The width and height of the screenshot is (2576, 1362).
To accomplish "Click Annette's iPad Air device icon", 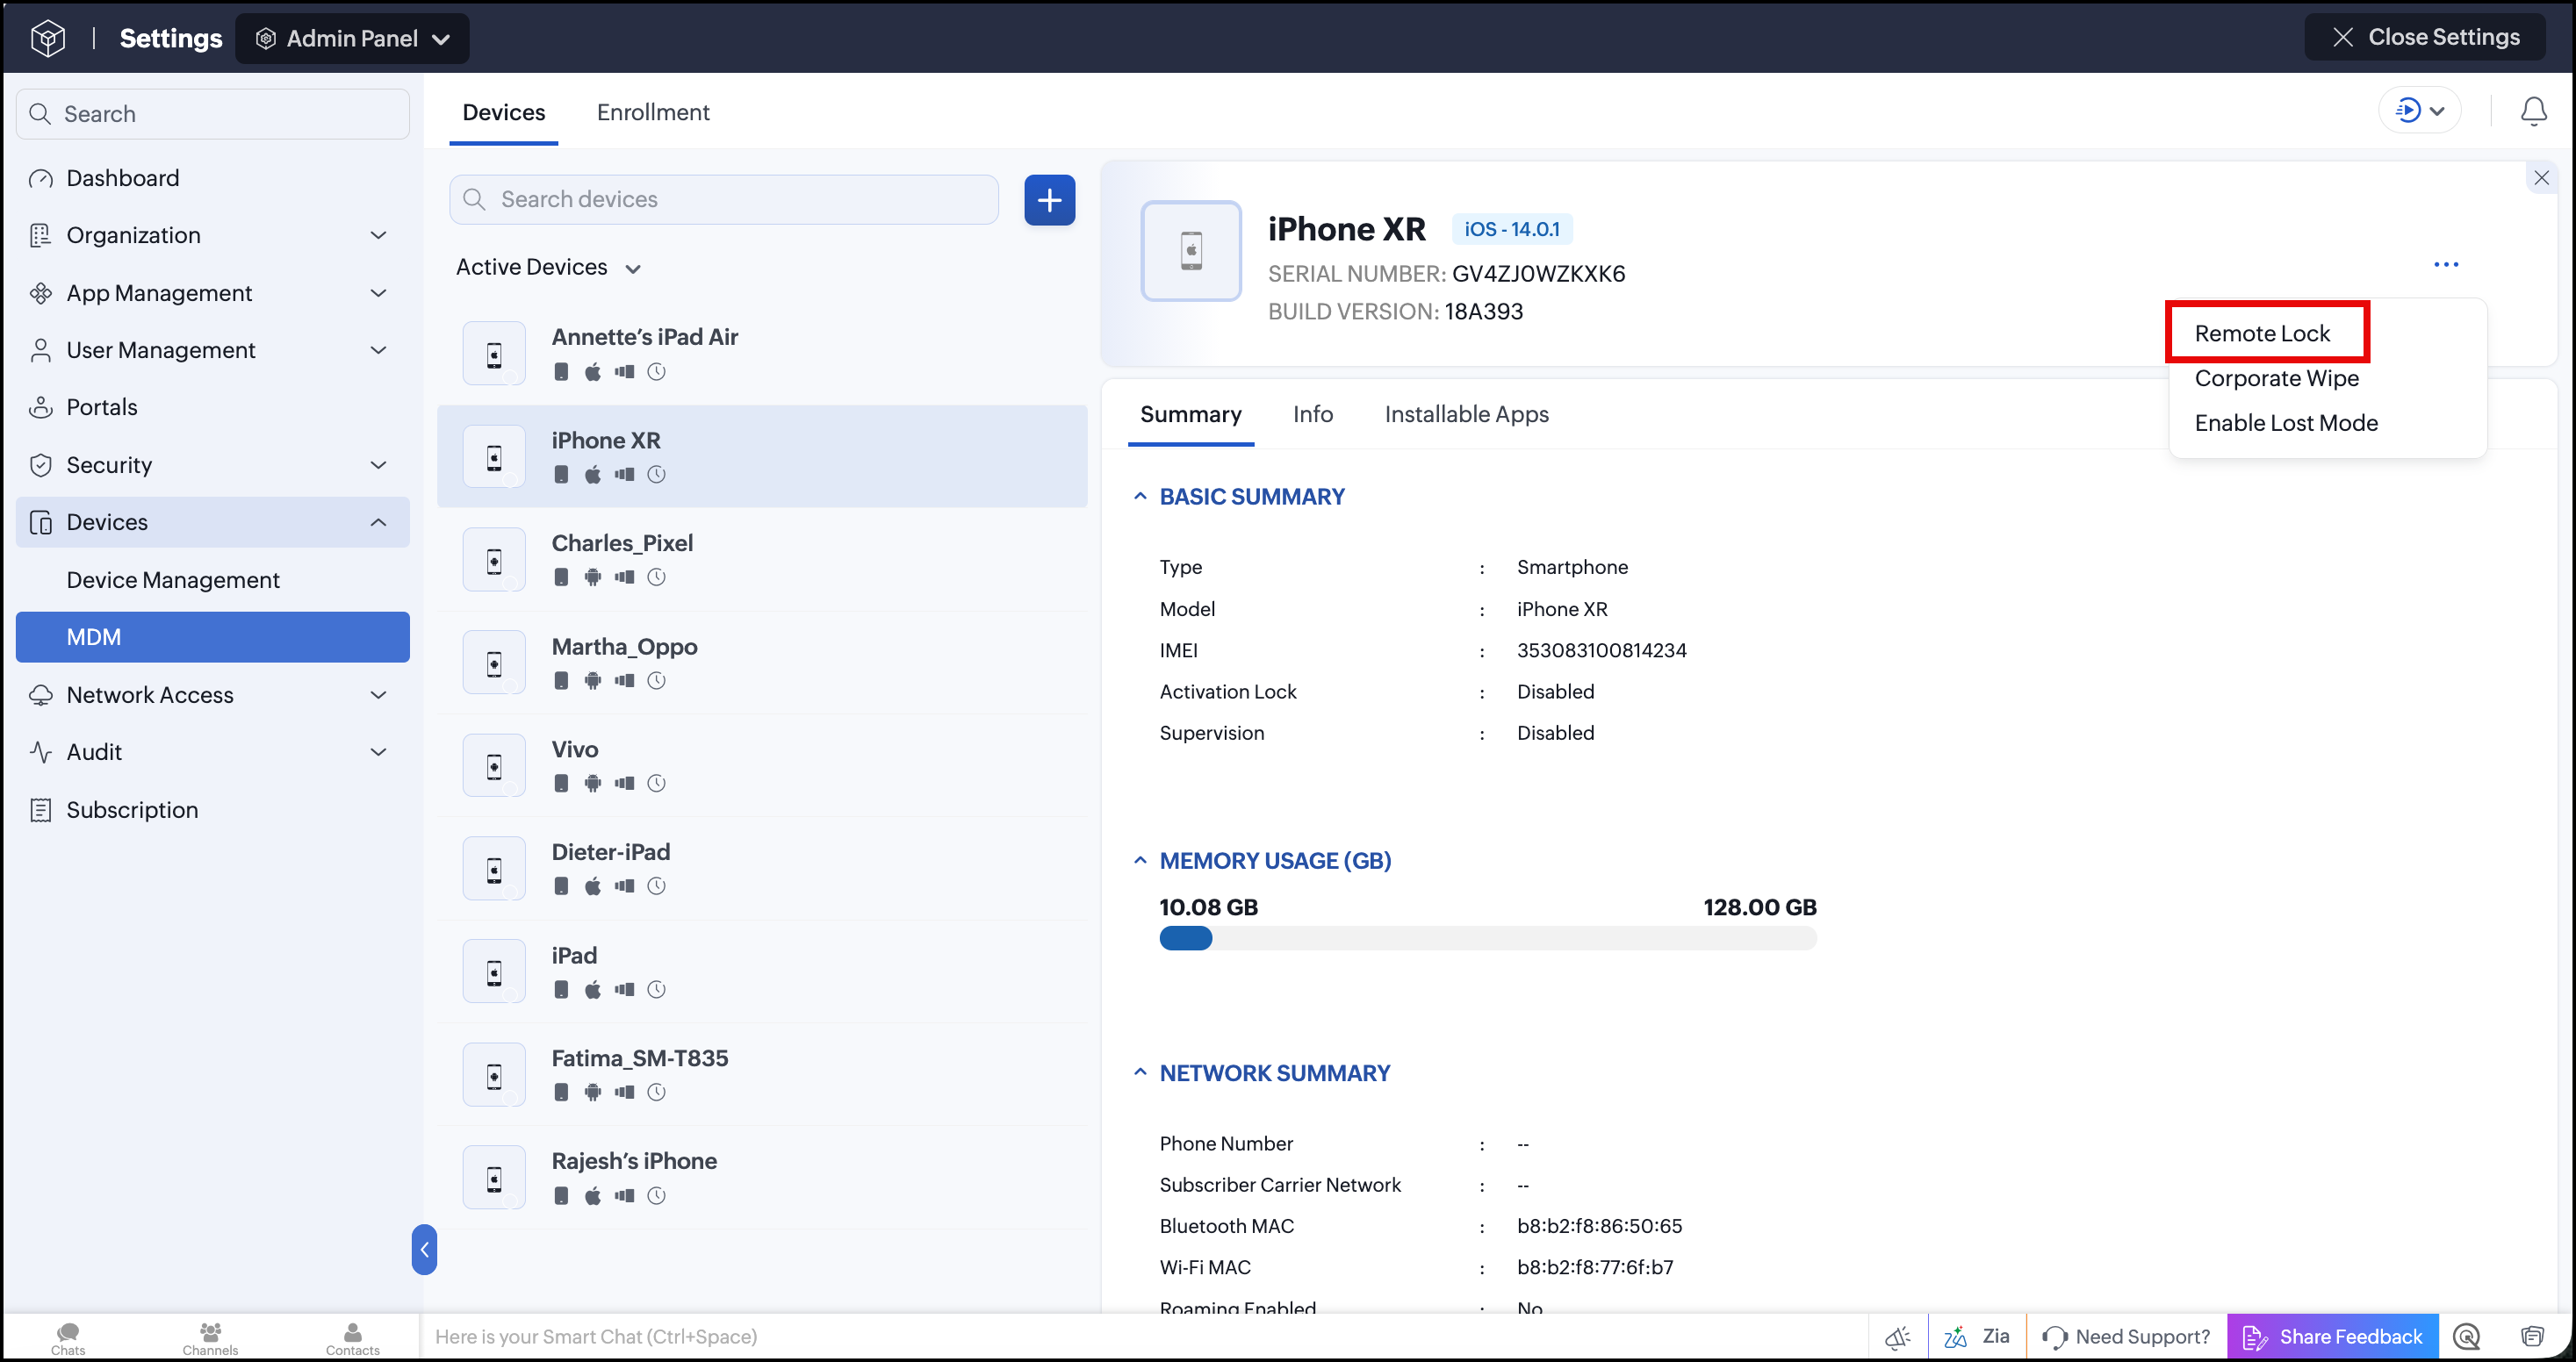I will [494, 354].
